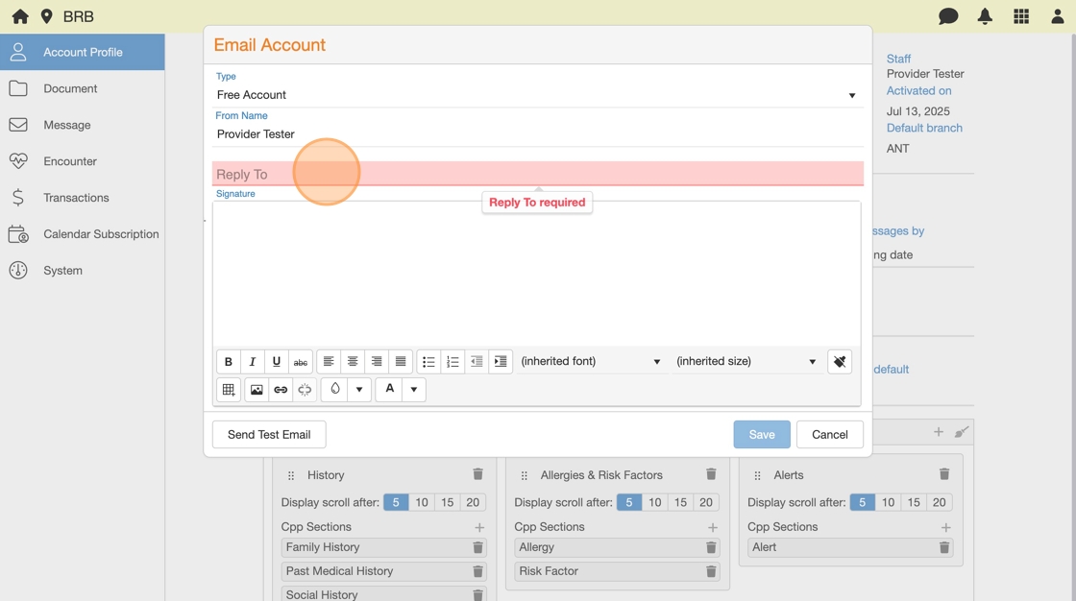The image size is (1076, 601).
Task: Open the background color picker droplet
Action: (x=335, y=390)
